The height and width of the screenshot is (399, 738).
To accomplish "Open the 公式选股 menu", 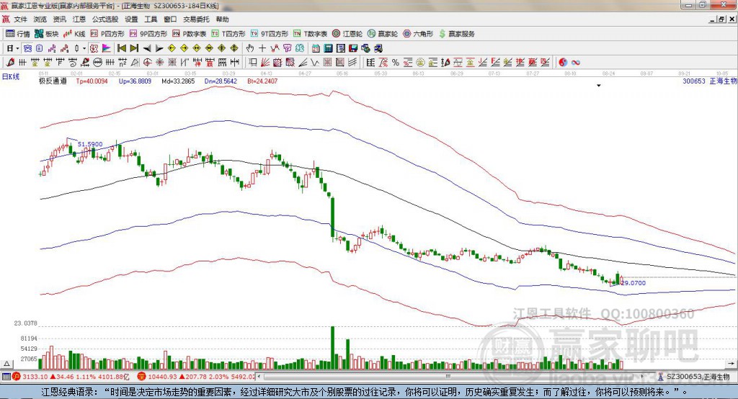I will pos(105,19).
